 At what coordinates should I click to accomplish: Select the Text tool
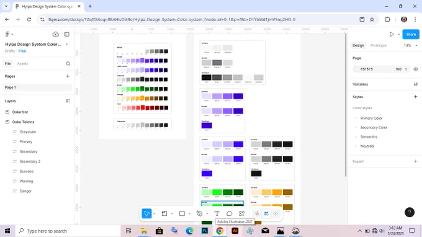(x=217, y=213)
